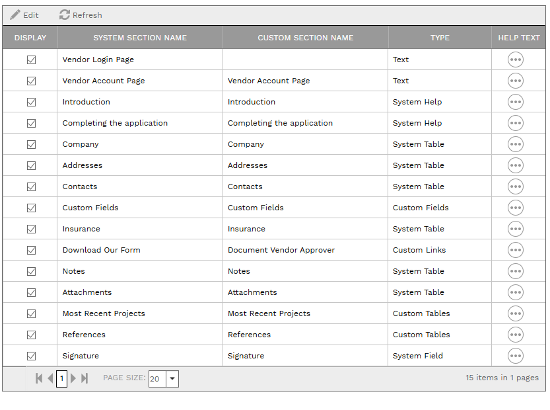Disable display for the References row
This screenshot has height=410, width=550.
tap(31, 335)
